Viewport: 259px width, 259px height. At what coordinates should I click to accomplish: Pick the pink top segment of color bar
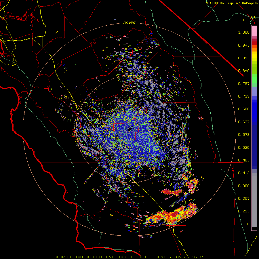(x=254, y=31)
